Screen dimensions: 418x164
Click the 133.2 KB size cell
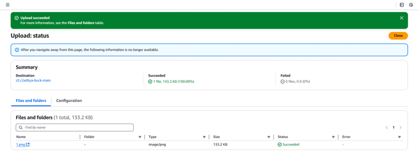pos(220,144)
